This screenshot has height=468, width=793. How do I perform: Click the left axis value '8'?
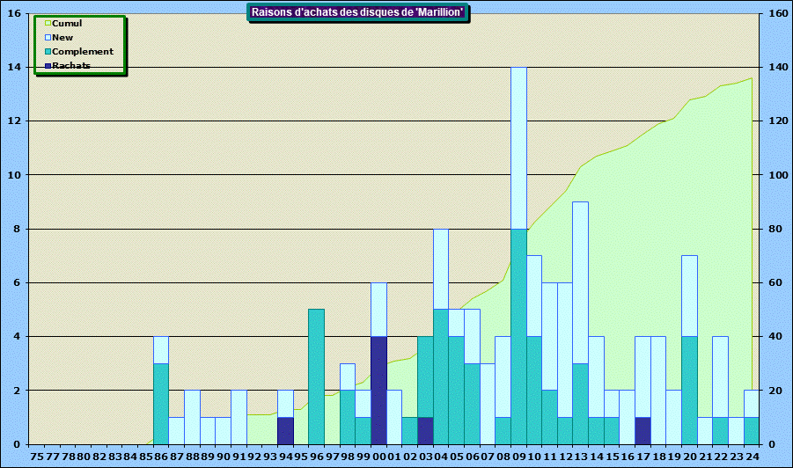click(x=18, y=229)
